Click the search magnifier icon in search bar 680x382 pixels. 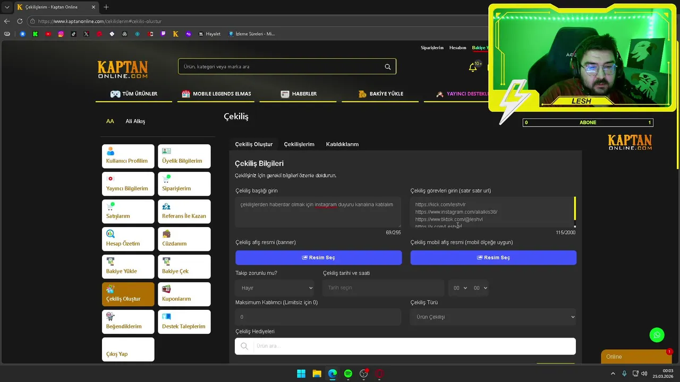388,67
